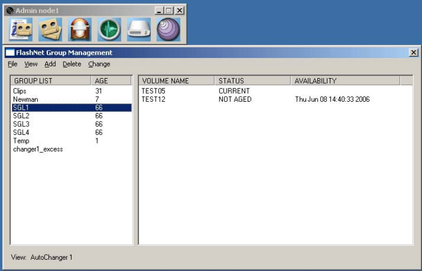
Task: Click the Admin node1 title bar logo icon
Action: [x=10, y=11]
